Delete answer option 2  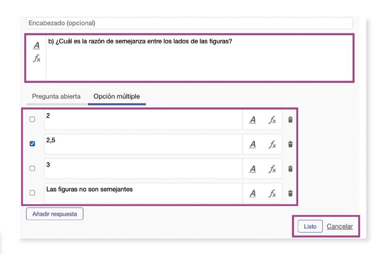pyautogui.click(x=290, y=119)
